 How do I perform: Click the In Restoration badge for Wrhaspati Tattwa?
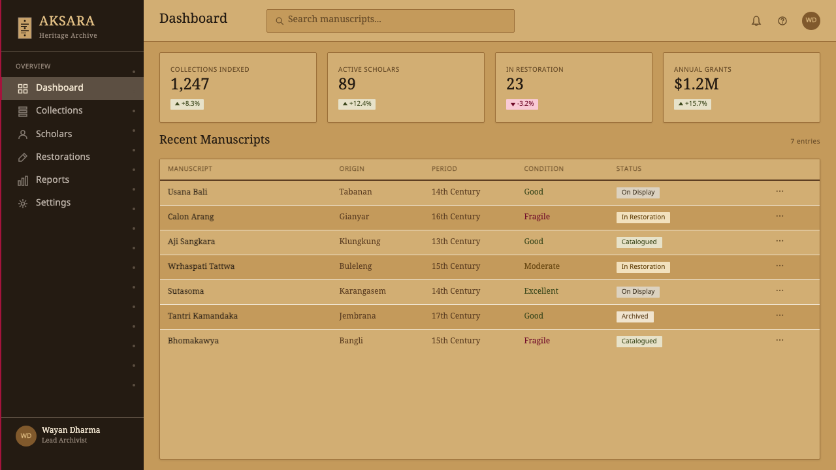[x=643, y=267]
